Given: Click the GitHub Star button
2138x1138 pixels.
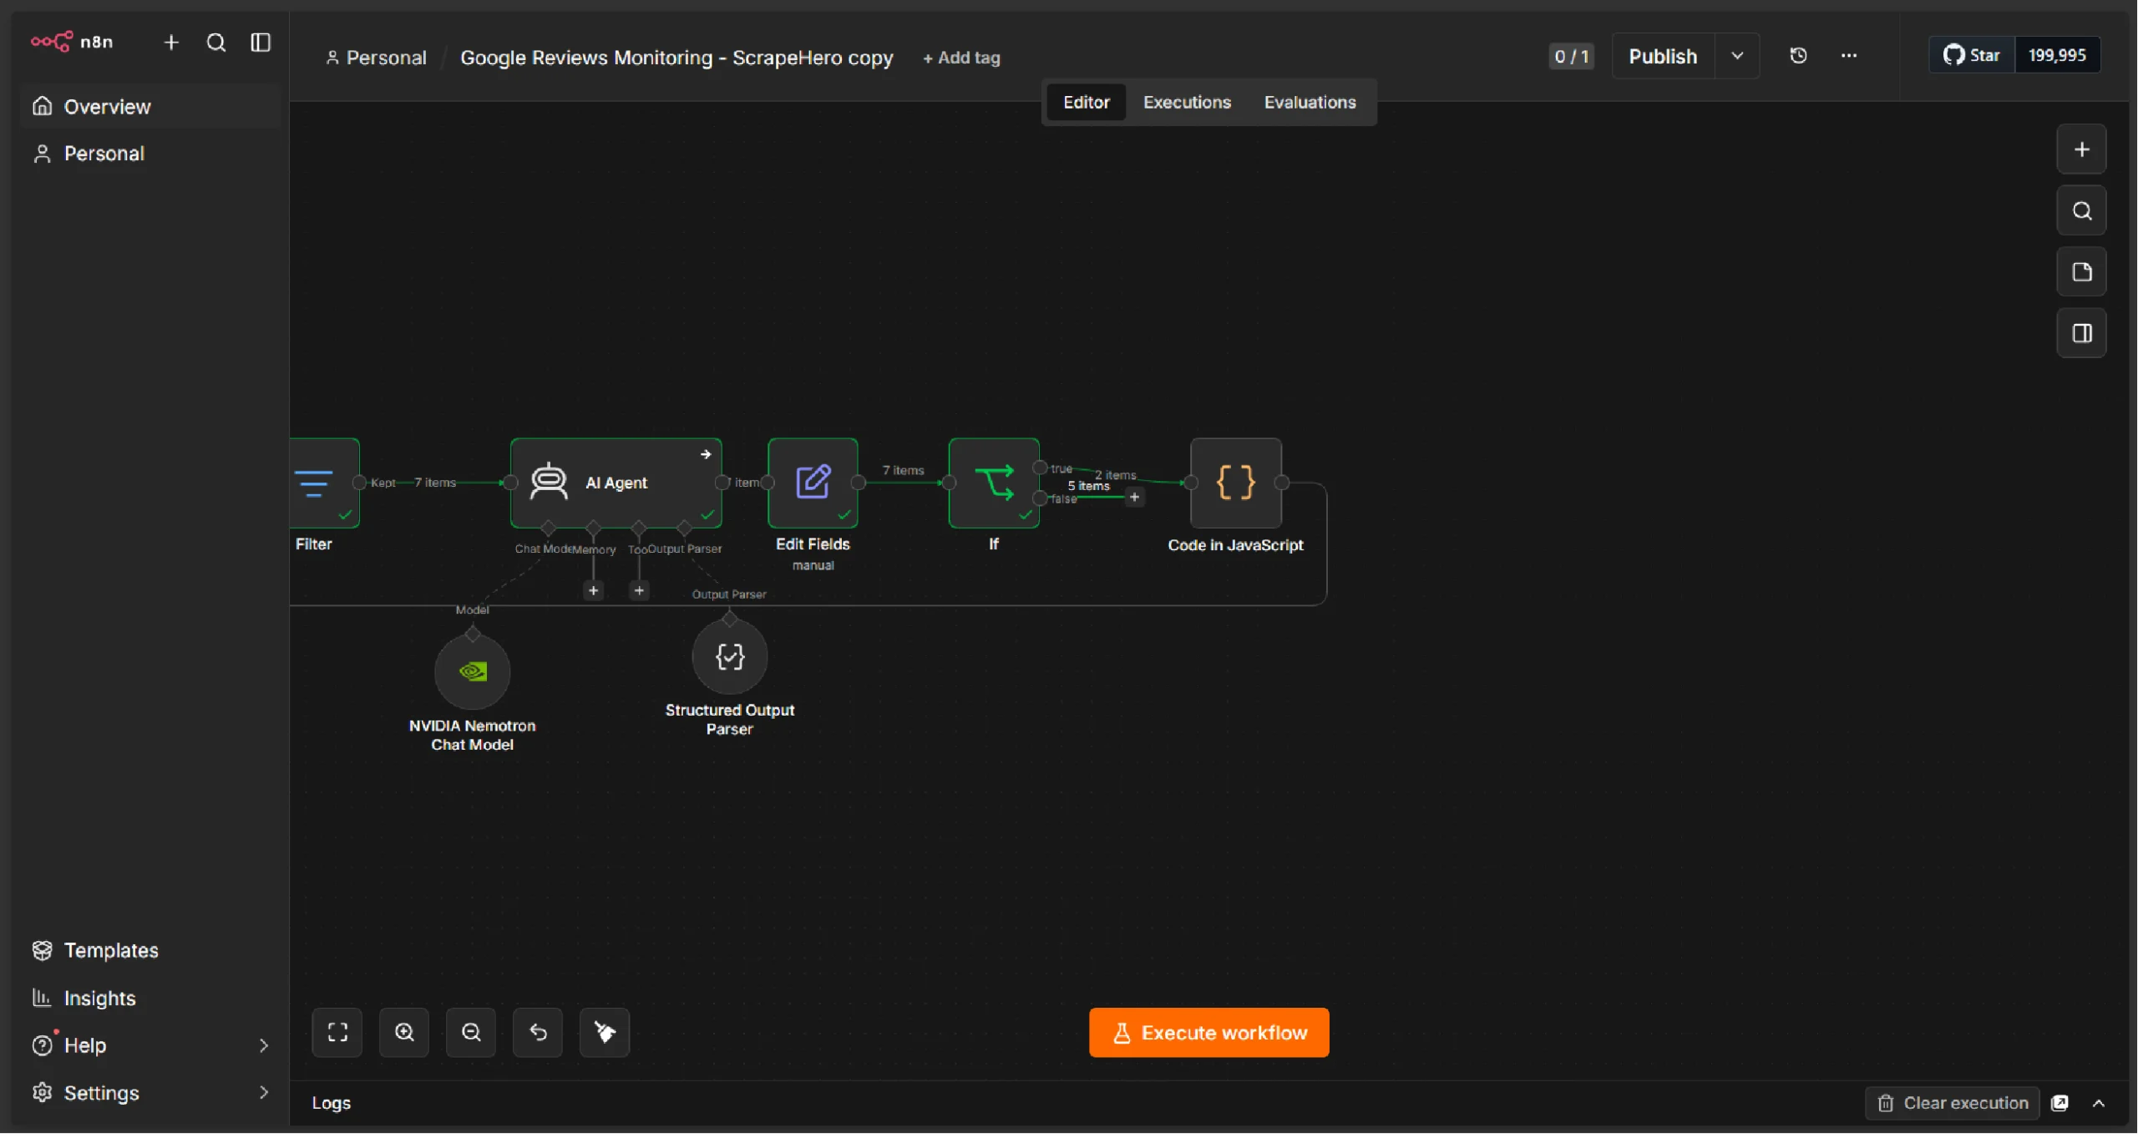Looking at the screenshot, I should tap(1972, 55).
